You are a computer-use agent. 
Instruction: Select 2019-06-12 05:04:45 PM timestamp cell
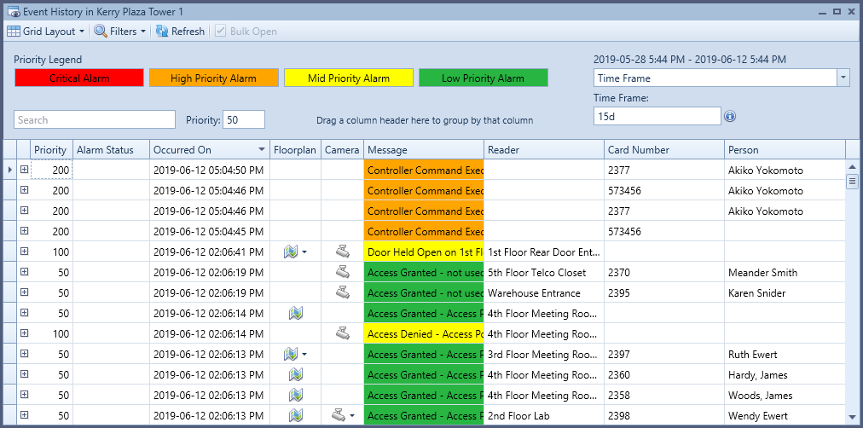pyautogui.click(x=210, y=232)
